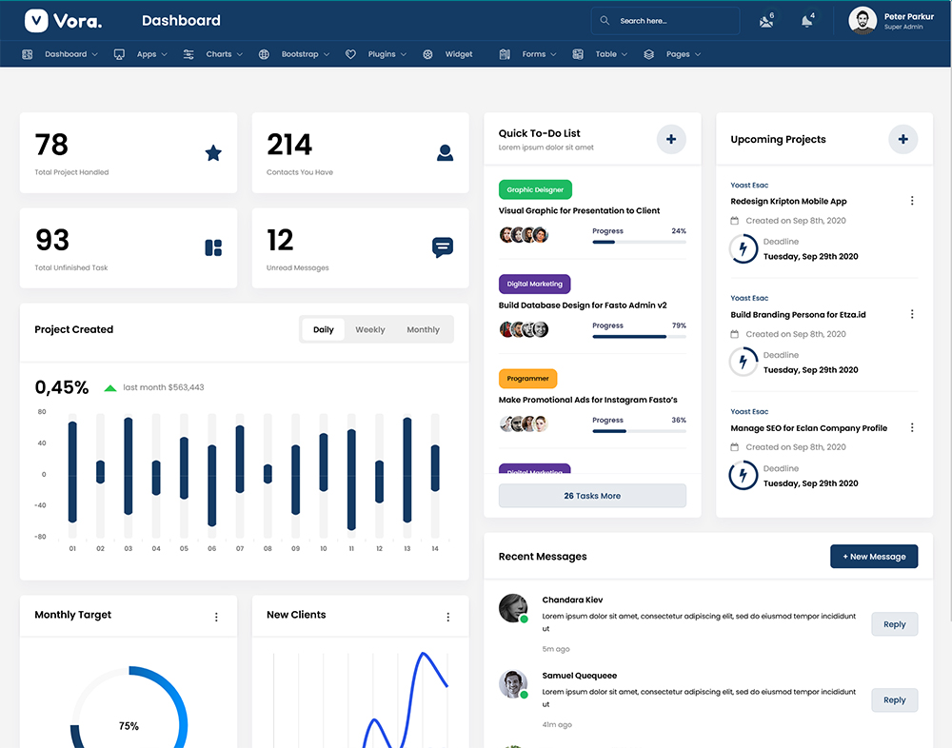
Task: Click the user icon on Contacts You Have
Action: 445,152
